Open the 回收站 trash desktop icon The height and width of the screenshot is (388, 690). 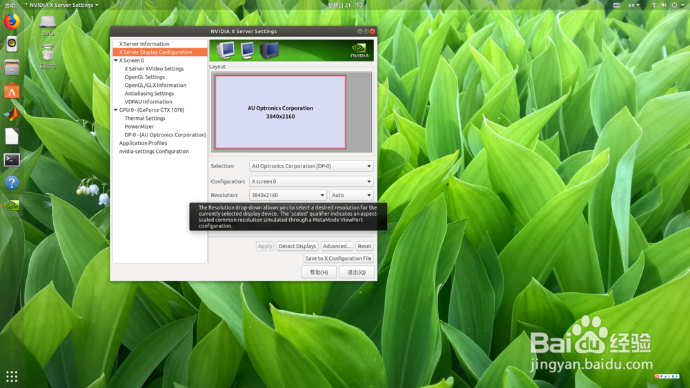(x=48, y=57)
